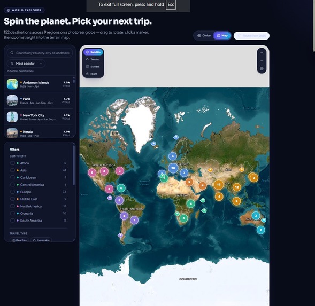Open the blue 20 cluster over Europe

pyautogui.click(x=173, y=168)
